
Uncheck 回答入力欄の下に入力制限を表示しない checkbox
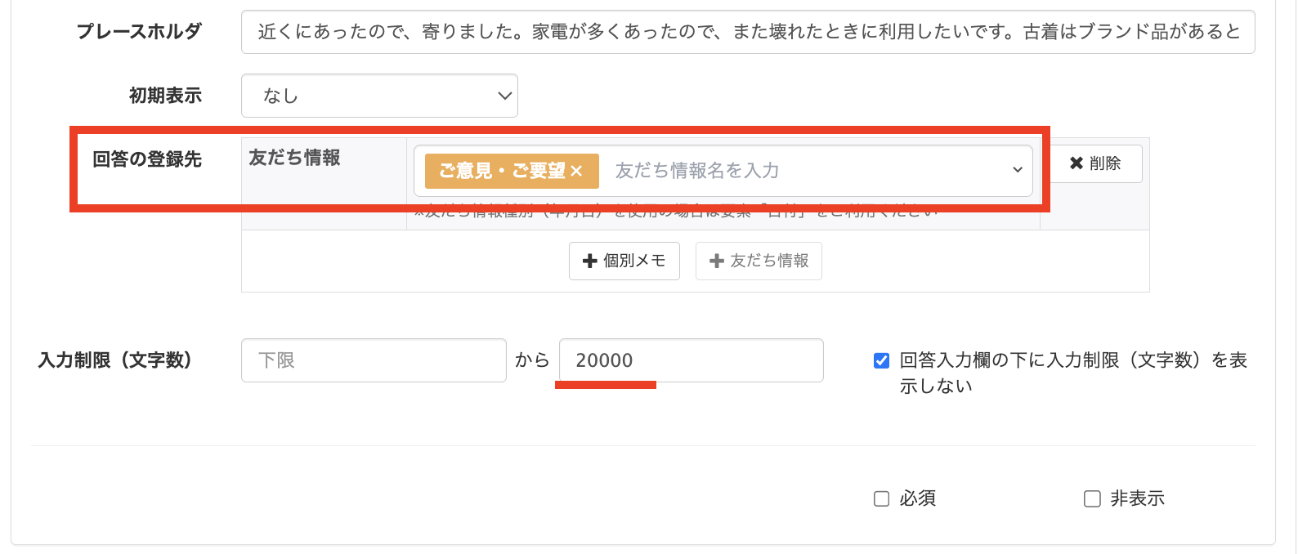[x=881, y=360]
